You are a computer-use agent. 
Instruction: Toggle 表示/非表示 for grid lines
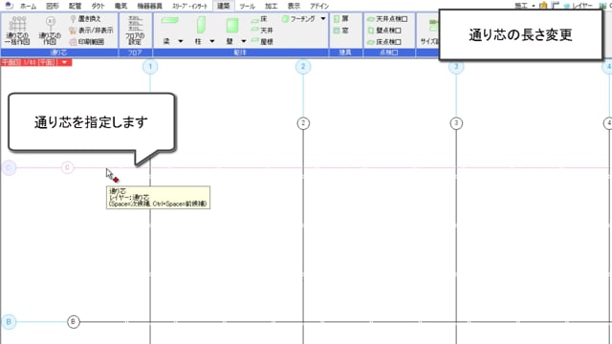click(x=91, y=30)
